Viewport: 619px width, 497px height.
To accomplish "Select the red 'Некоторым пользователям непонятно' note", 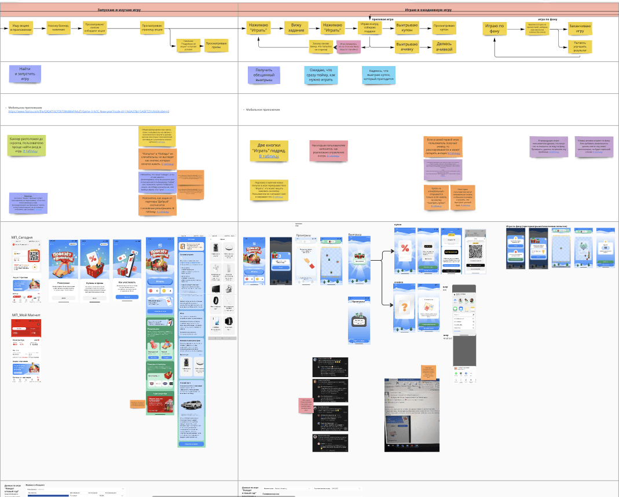I will click(x=328, y=151).
